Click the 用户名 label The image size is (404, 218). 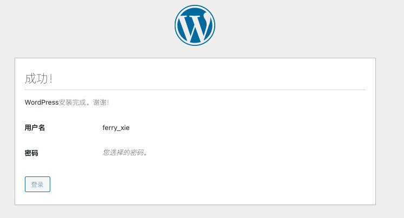35,128
